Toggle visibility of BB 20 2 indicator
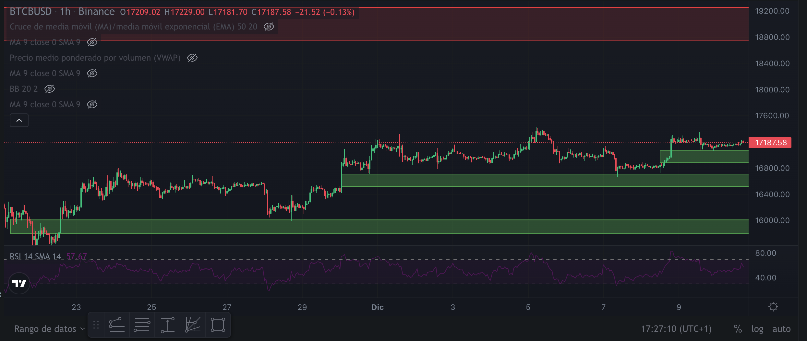 tap(50, 89)
